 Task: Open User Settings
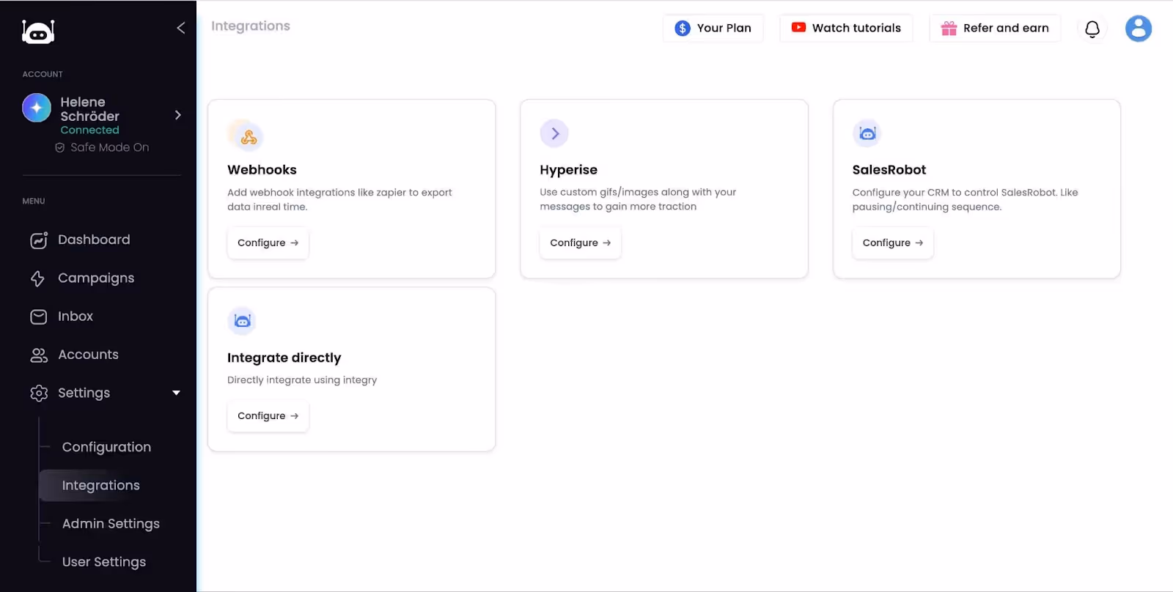(104, 561)
